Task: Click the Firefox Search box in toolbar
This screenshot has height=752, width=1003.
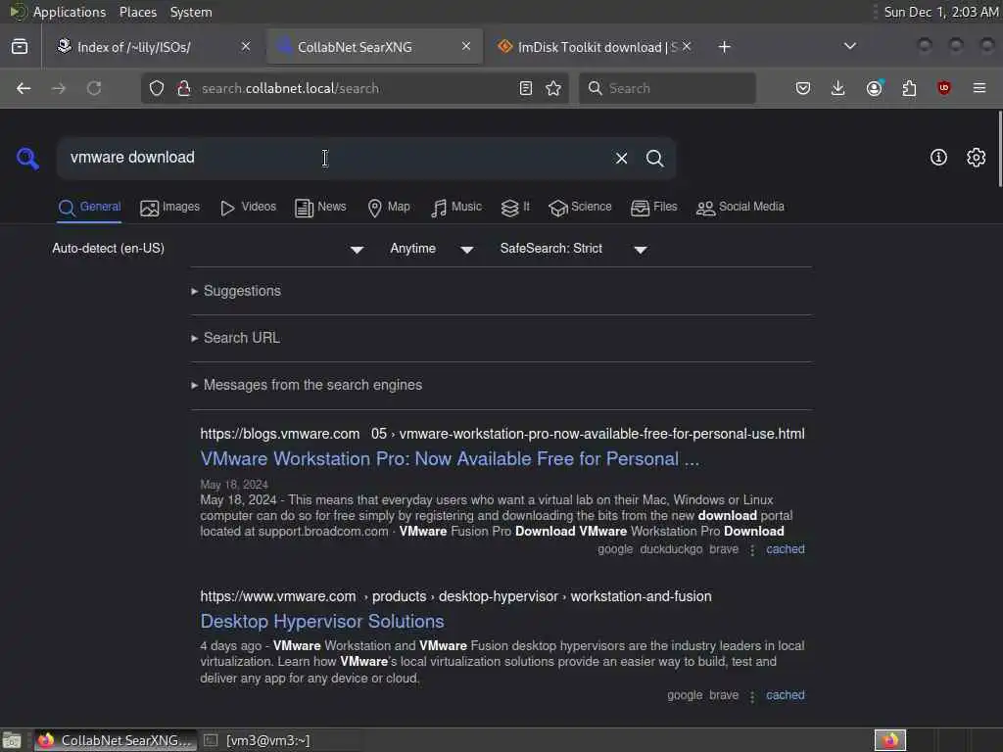Action: (x=667, y=88)
